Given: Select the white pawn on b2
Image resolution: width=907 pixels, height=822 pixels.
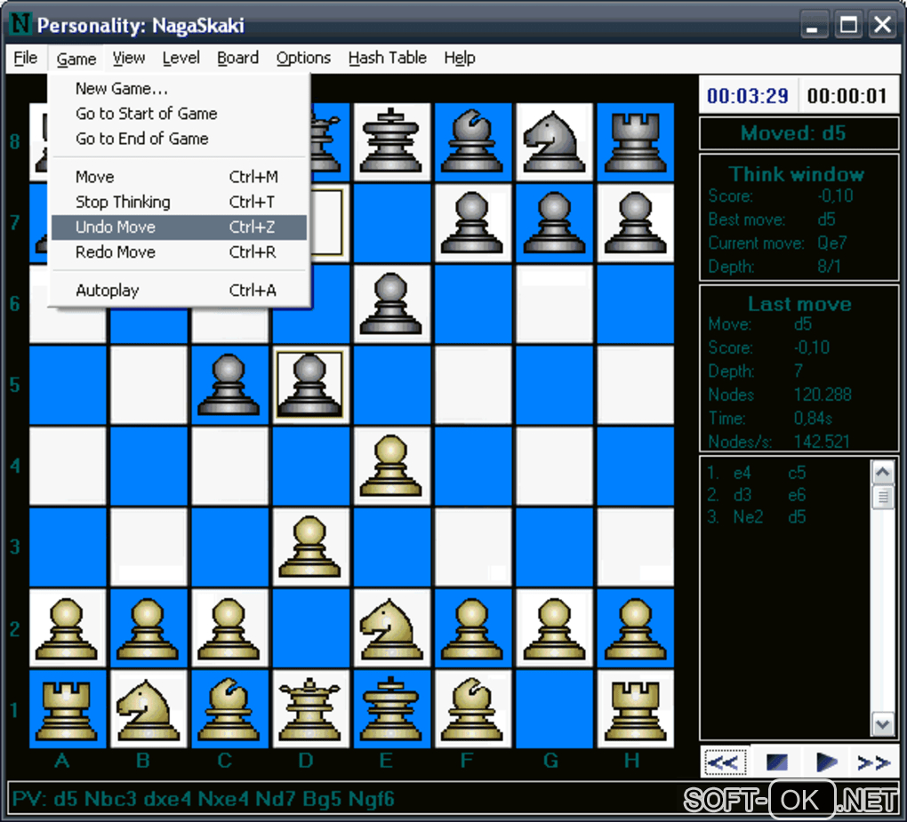Looking at the screenshot, I should tap(148, 628).
